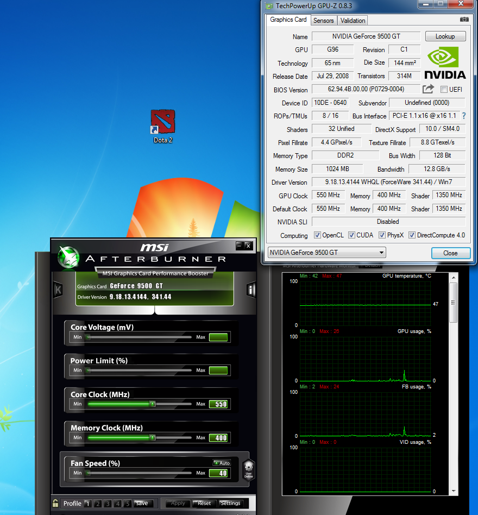This screenshot has height=515, width=478.
Task: Click the Memory Clock slider handle
Action: tap(152, 437)
